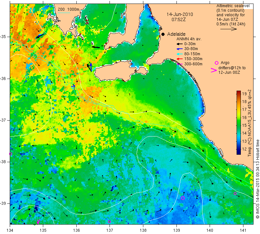Click latitude axis label -37
The image size is (260, 234).
coord(3,120)
